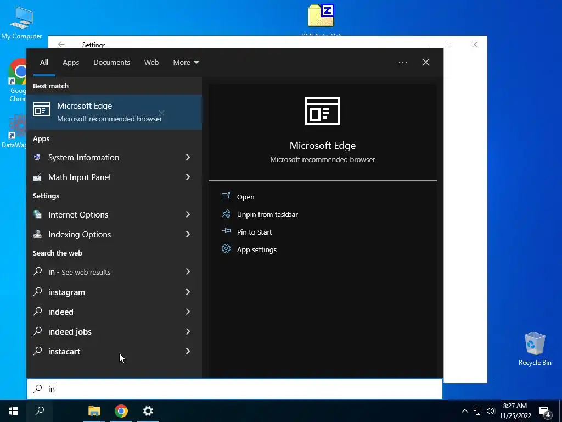This screenshot has width=562, height=422.
Task: Click the network status tray icon
Action: click(478, 411)
